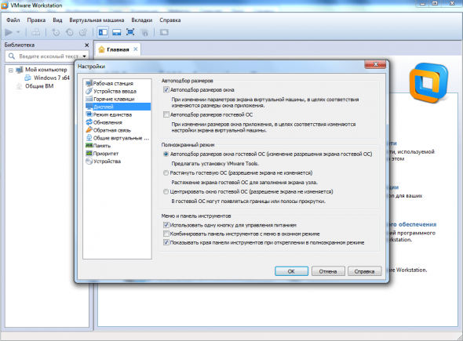Select Обратная связь settings category
The width and height of the screenshot is (463, 341).
(112, 130)
